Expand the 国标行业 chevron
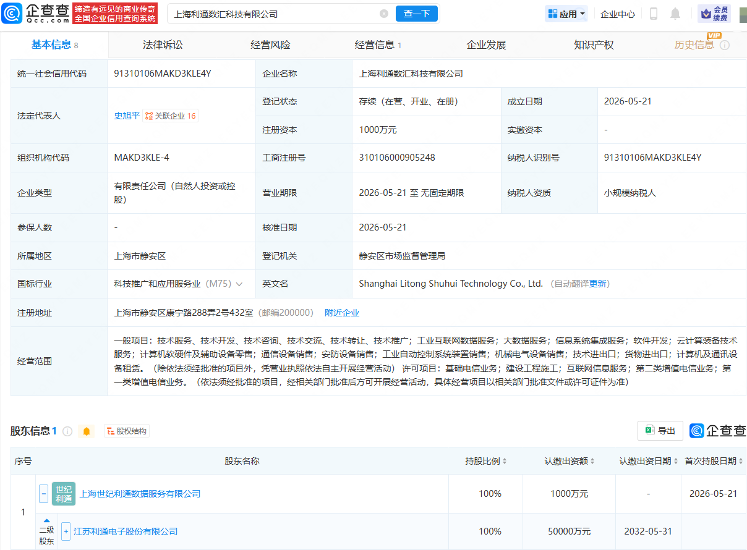The height and width of the screenshot is (550, 747). point(239,284)
